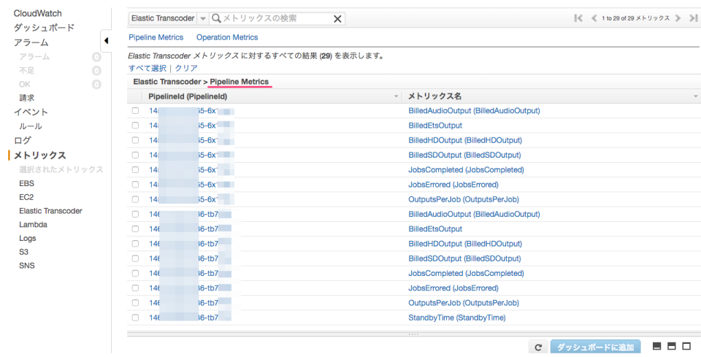Go to first page of metrics
Screen dimensions: 701x357
578,18
